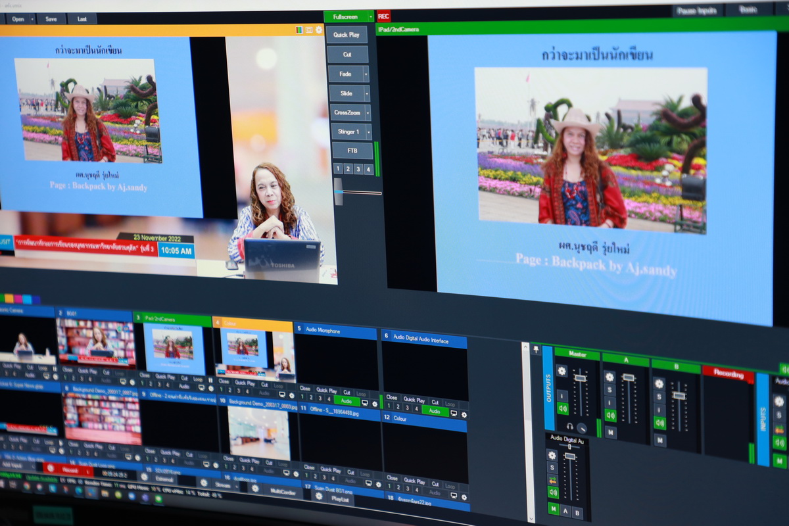This screenshot has height=526, width=789.
Task: Toggle M master send on Audio Digital Au
Action: coord(554,508)
